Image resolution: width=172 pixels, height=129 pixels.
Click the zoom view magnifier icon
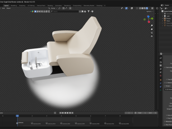tap(152, 25)
